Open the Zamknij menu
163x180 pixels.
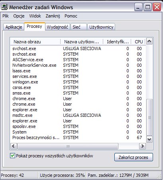point(53,16)
